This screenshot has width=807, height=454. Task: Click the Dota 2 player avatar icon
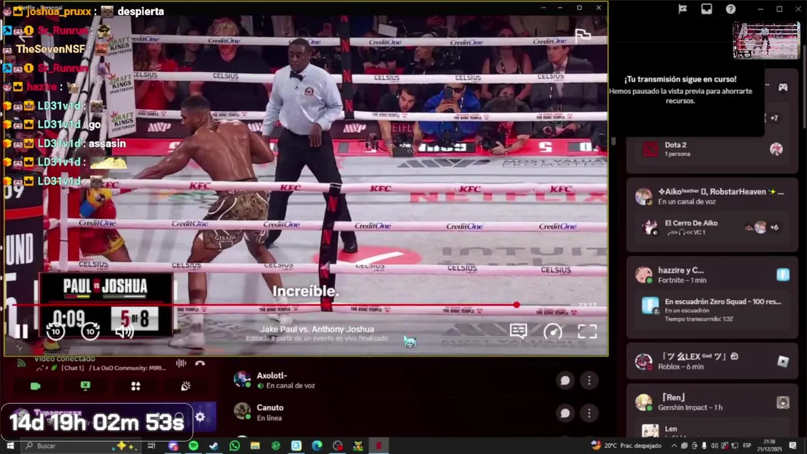(x=776, y=149)
